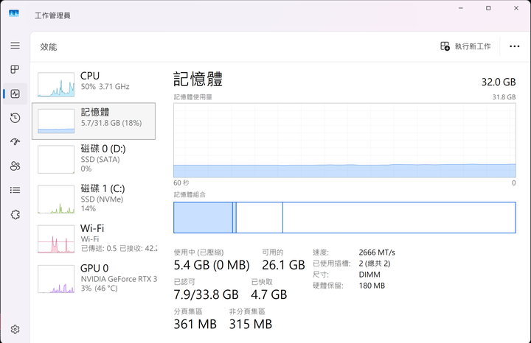Click the Task Manager app icon
Viewport: 531px width, 343px height.
(x=14, y=14)
